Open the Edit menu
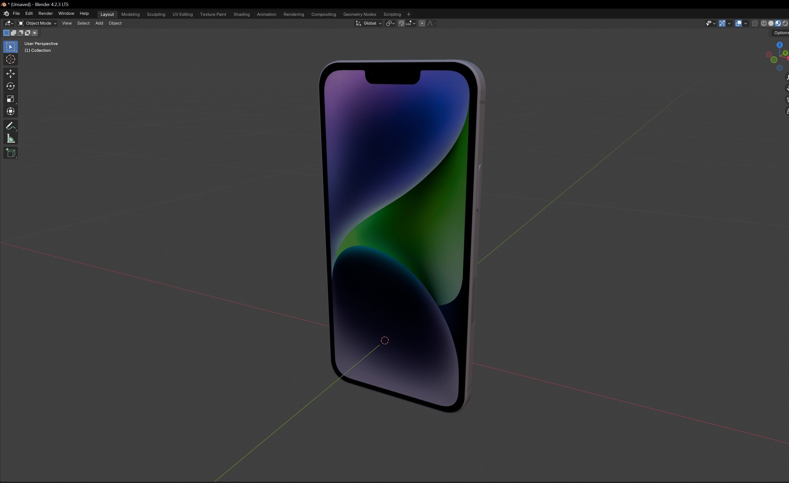This screenshot has width=789, height=483. tap(29, 13)
